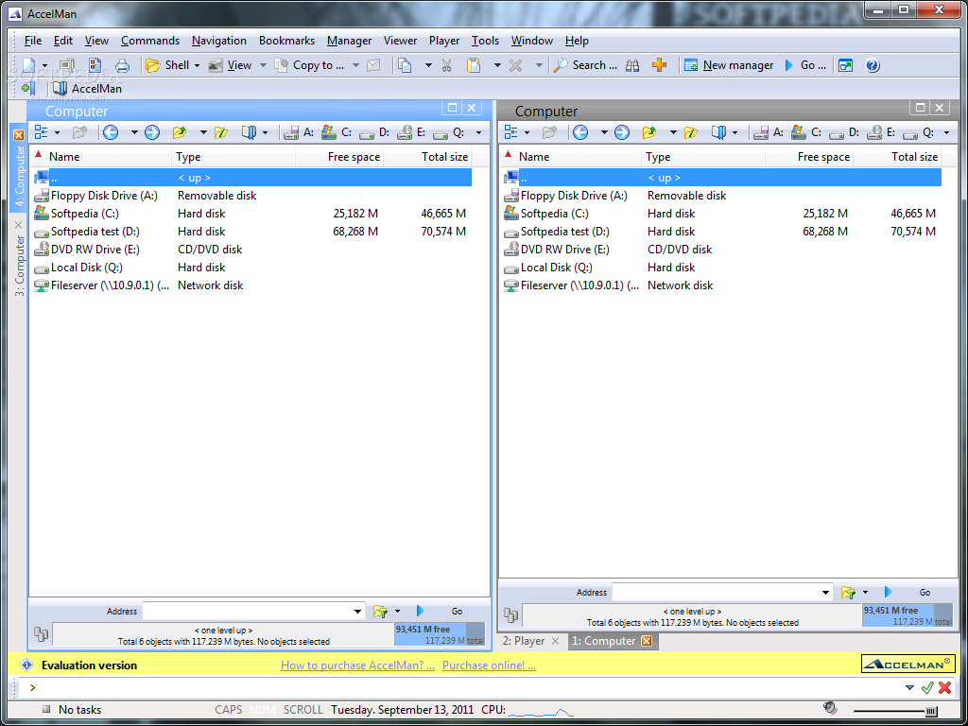Image resolution: width=968 pixels, height=726 pixels.
Task: Open the File menu
Action: (x=33, y=41)
